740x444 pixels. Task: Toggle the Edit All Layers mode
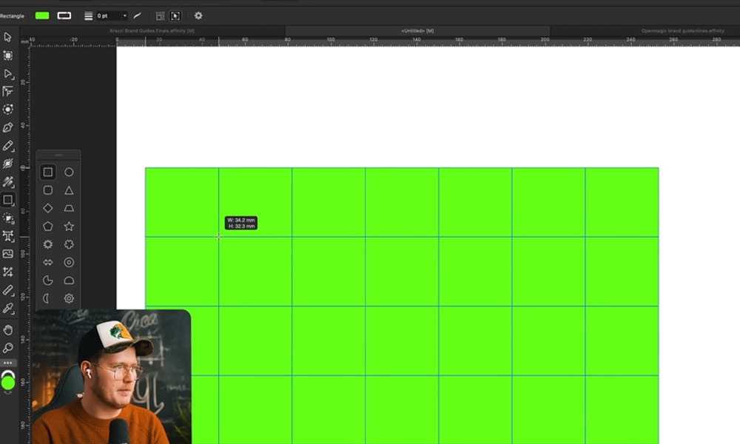pos(175,15)
